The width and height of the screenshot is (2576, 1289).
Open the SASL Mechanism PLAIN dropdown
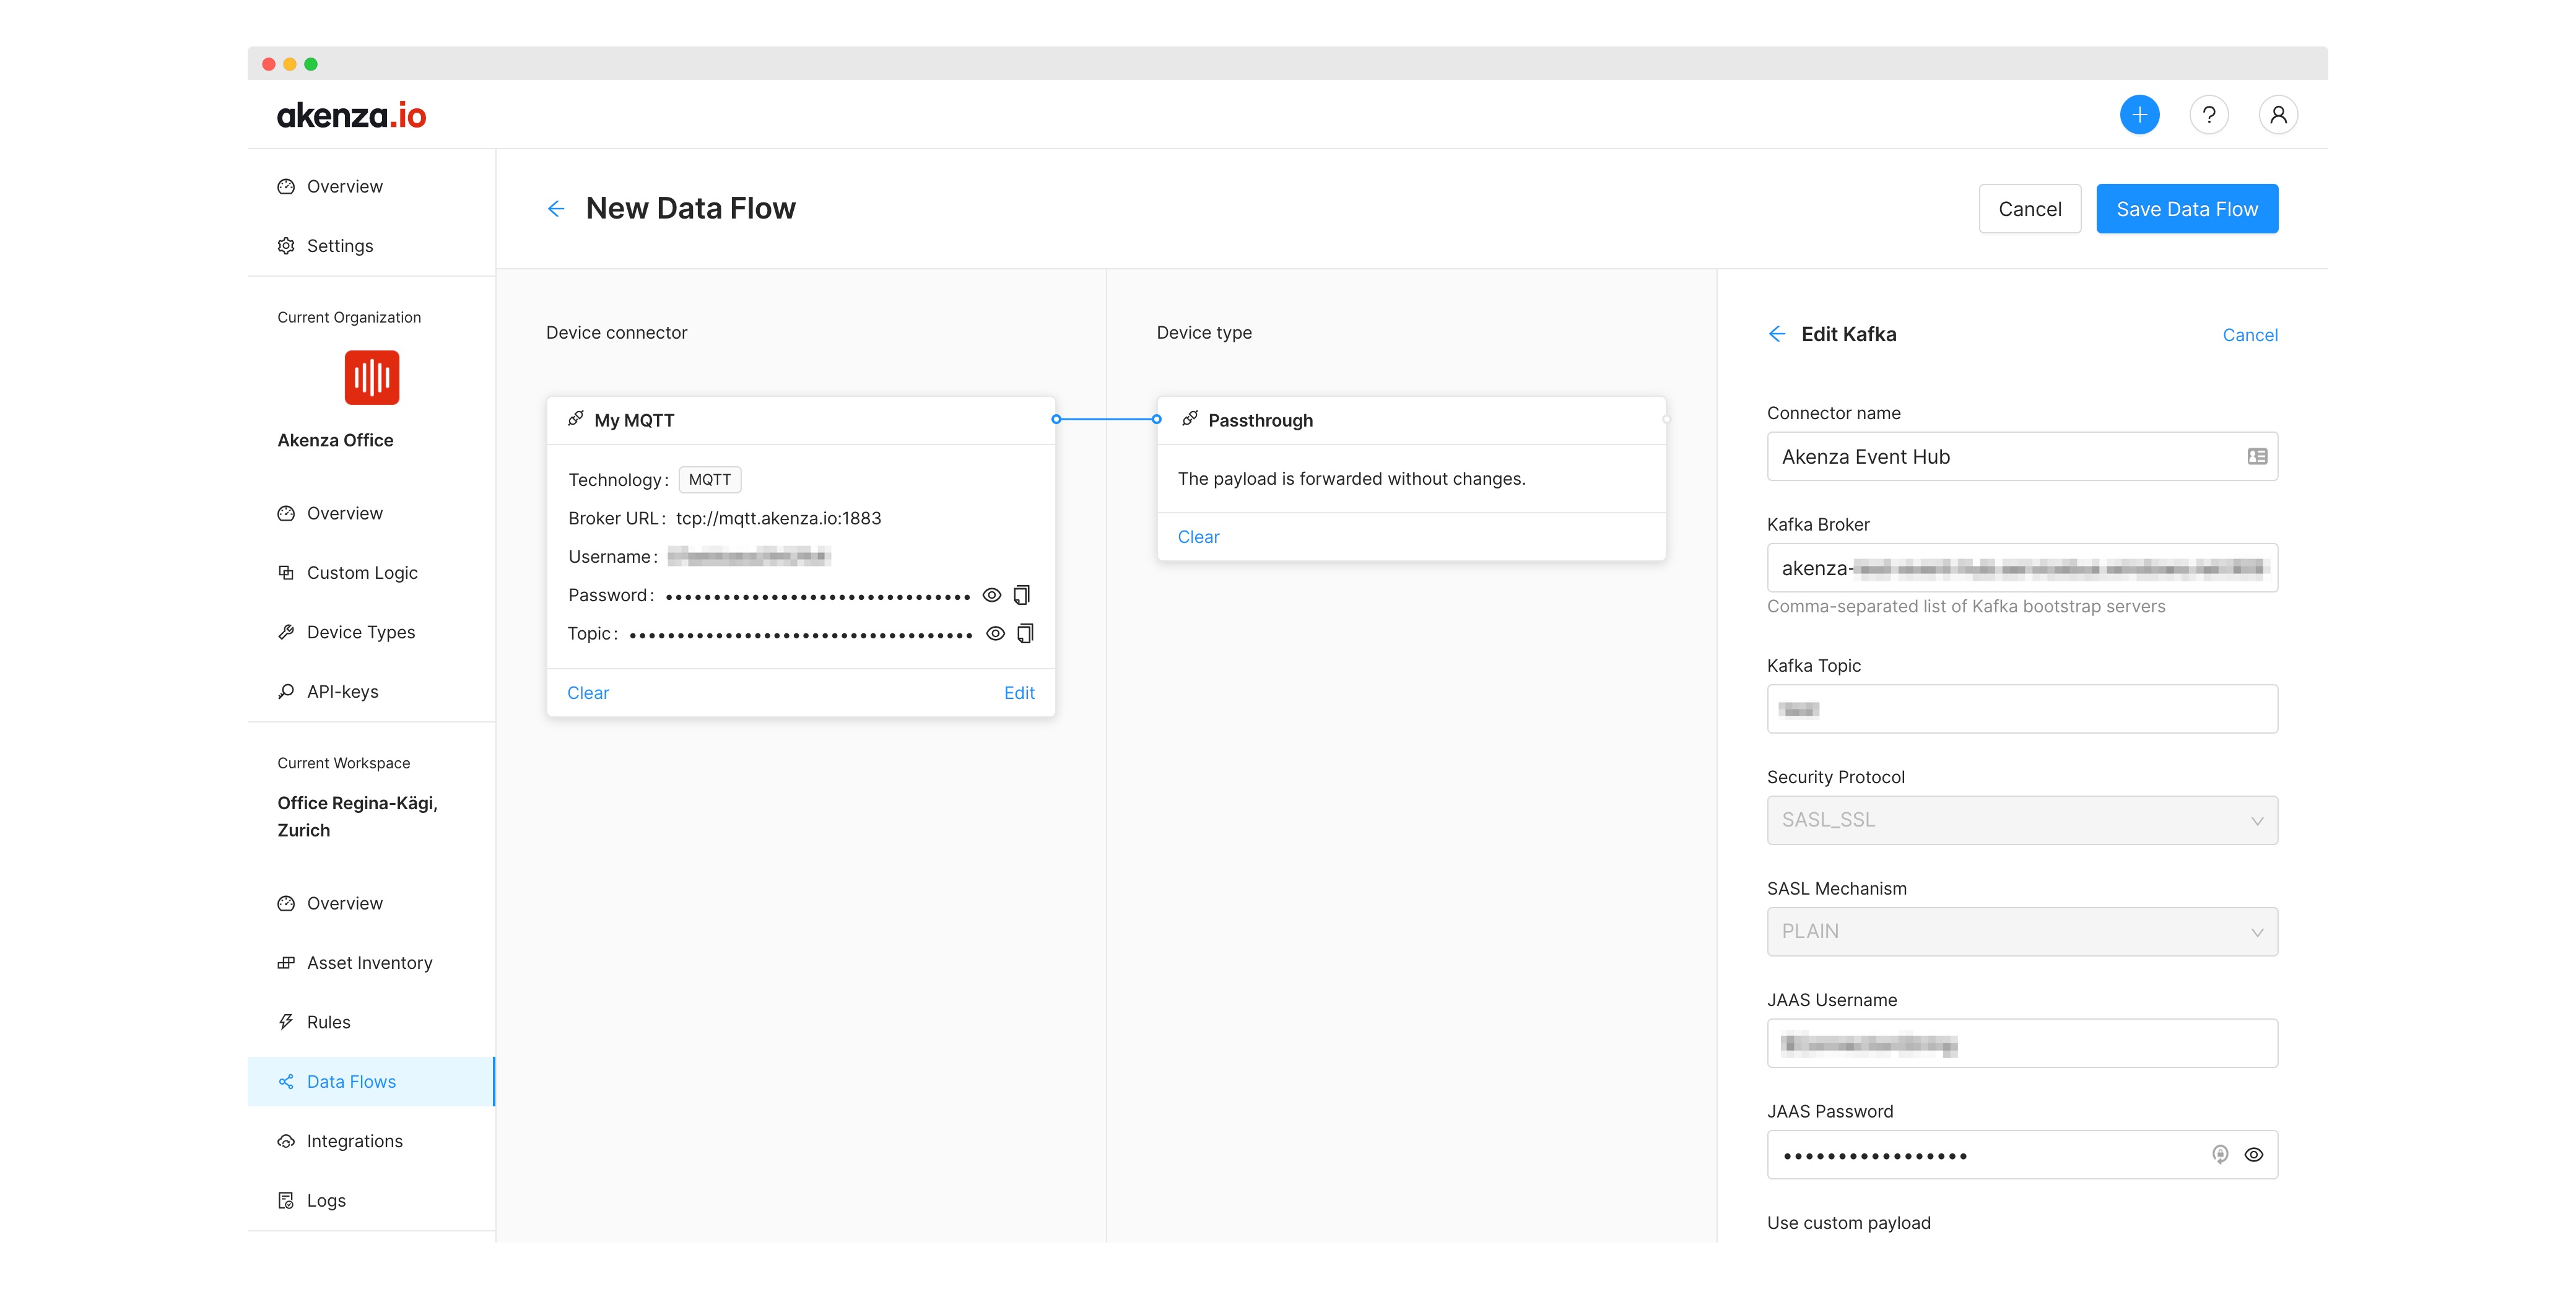2022,931
